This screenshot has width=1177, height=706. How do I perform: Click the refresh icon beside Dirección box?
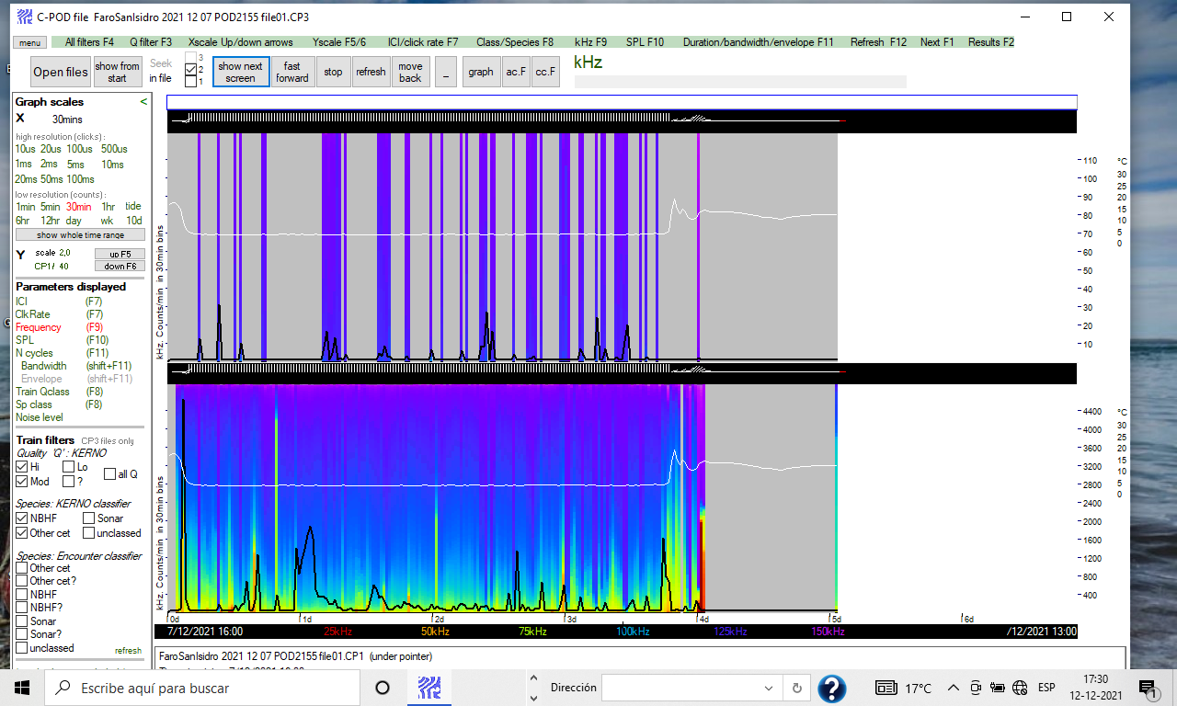pos(795,688)
